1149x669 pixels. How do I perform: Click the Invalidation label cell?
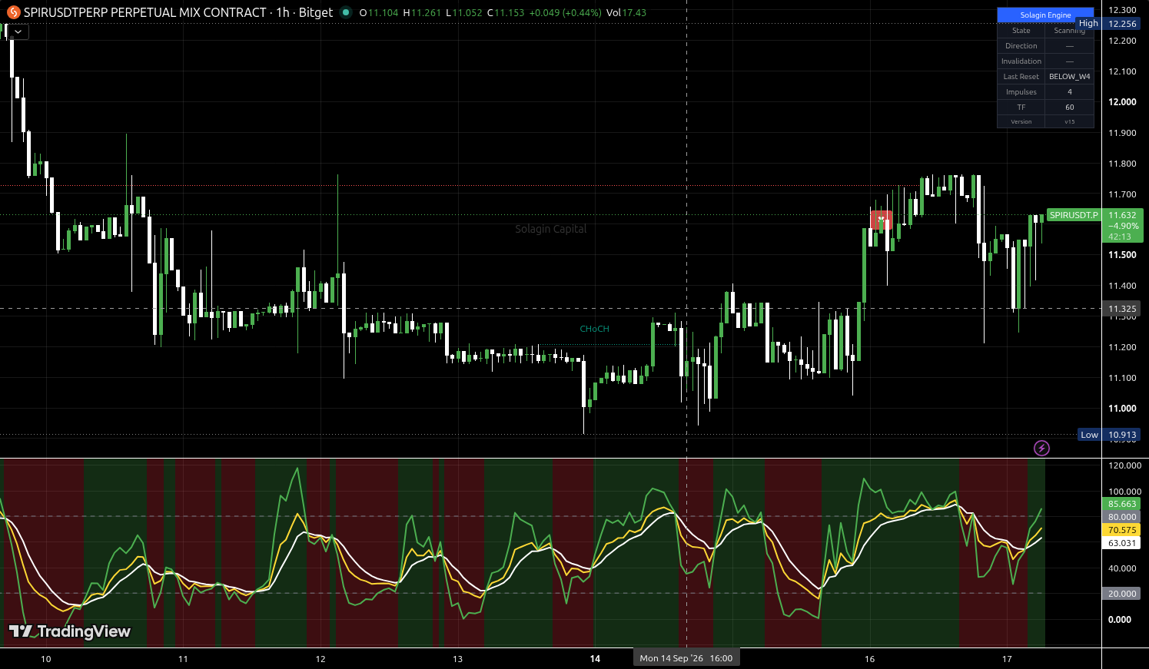[1021, 61]
